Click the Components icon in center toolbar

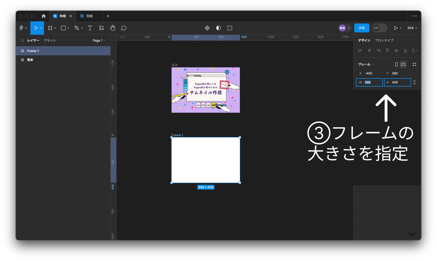tap(207, 28)
